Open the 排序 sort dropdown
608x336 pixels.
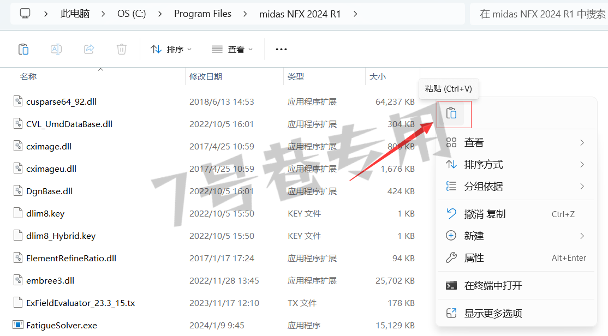[171, 49]
